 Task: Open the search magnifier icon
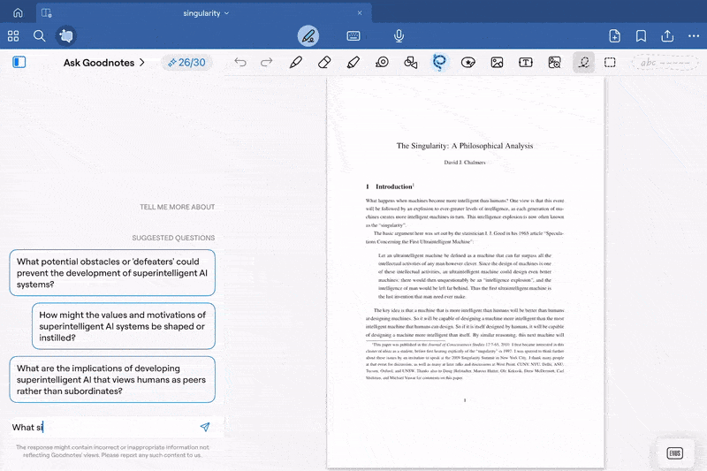[40, 36]
